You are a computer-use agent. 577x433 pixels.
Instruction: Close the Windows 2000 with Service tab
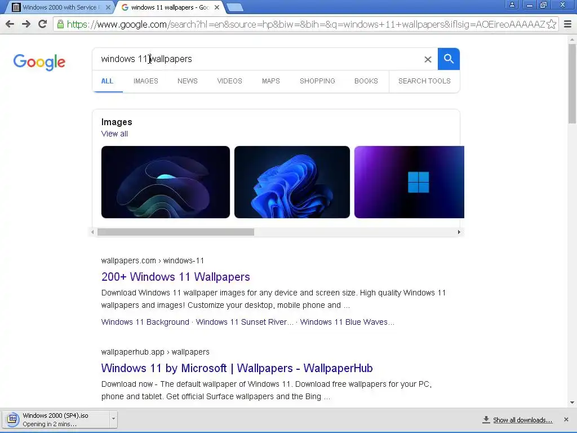click(108, 7)
